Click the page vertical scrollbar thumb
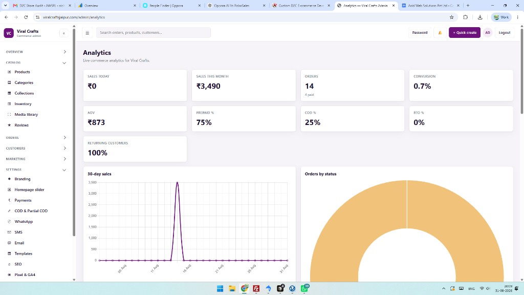The width and height of the screenshot is (524, 295). [521, 71]
